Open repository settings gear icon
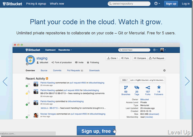The height and width of the screenshot is (137, 193). [x=164, y=70]
